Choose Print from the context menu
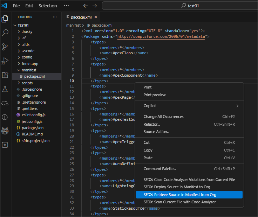258x217 pixels. (x=189, y=87)
